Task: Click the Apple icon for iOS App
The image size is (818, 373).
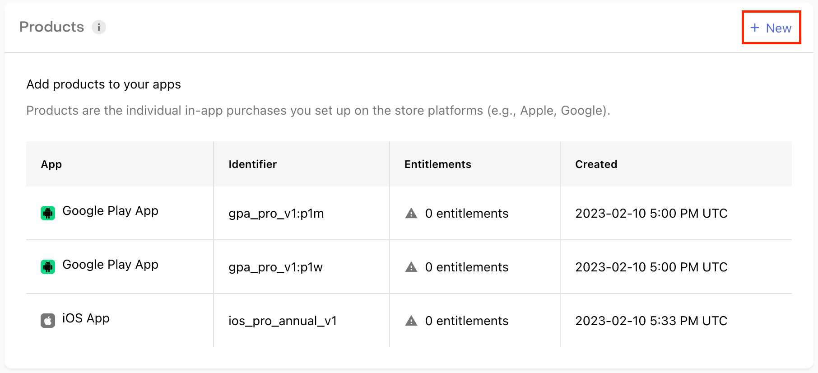Action: click(x=48, y=320)
